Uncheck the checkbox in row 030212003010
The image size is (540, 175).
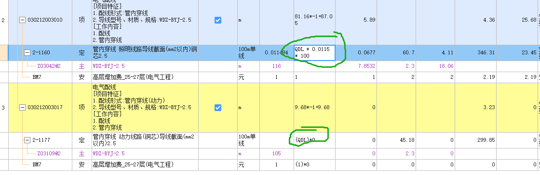coord(217,20)
